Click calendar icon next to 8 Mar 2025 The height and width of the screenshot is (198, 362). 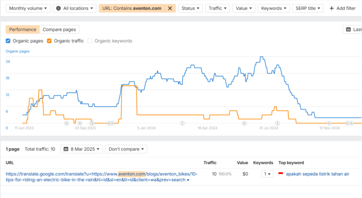[x=66, y=149]
